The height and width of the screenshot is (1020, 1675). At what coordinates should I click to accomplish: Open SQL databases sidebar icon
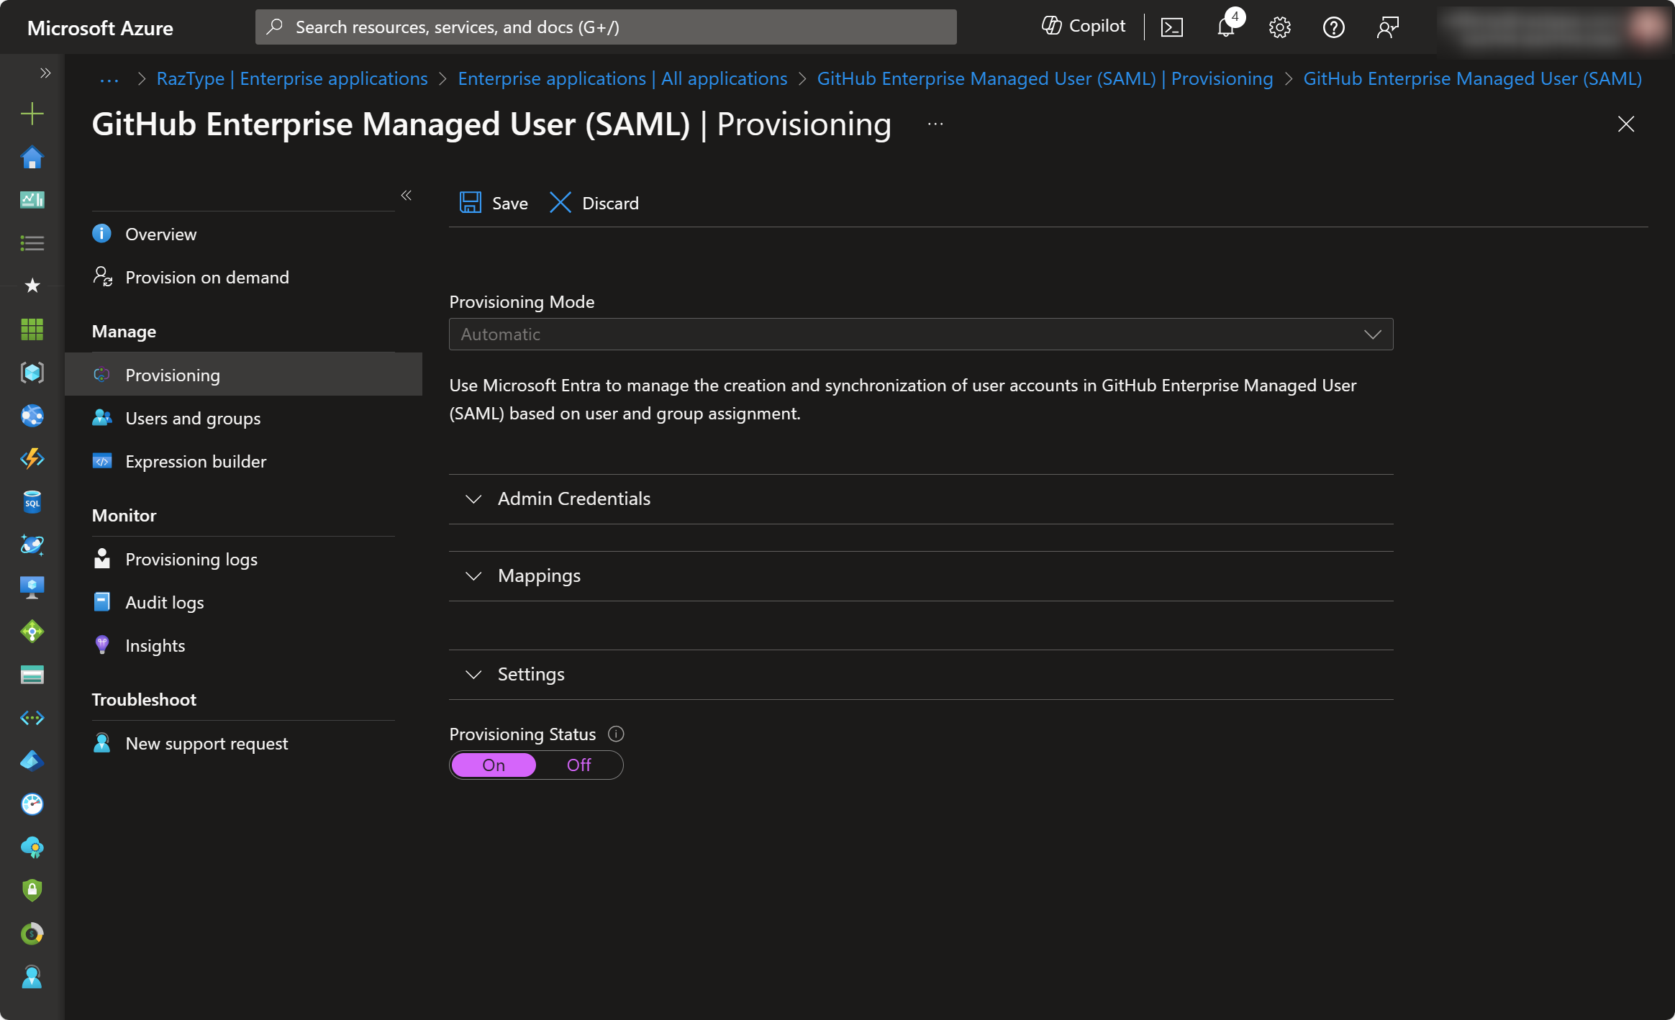32,502
